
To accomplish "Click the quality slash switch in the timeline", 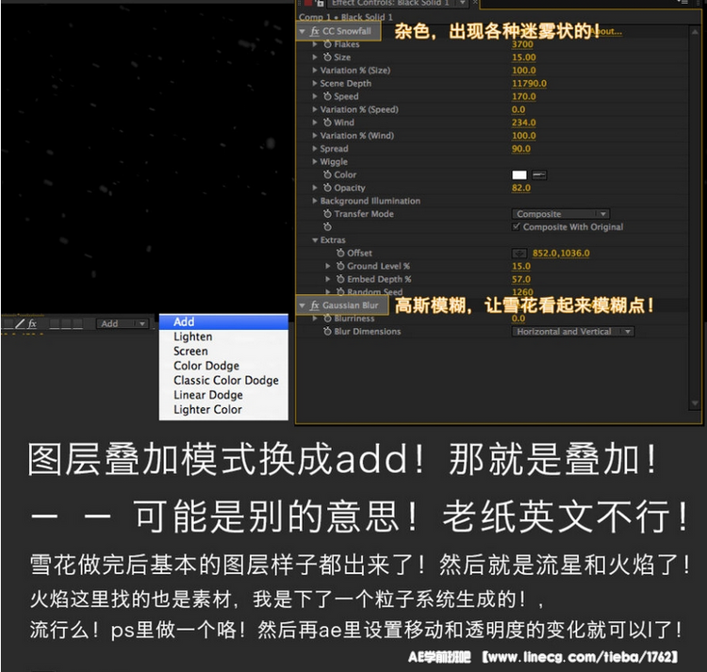I will click(20, 323).
